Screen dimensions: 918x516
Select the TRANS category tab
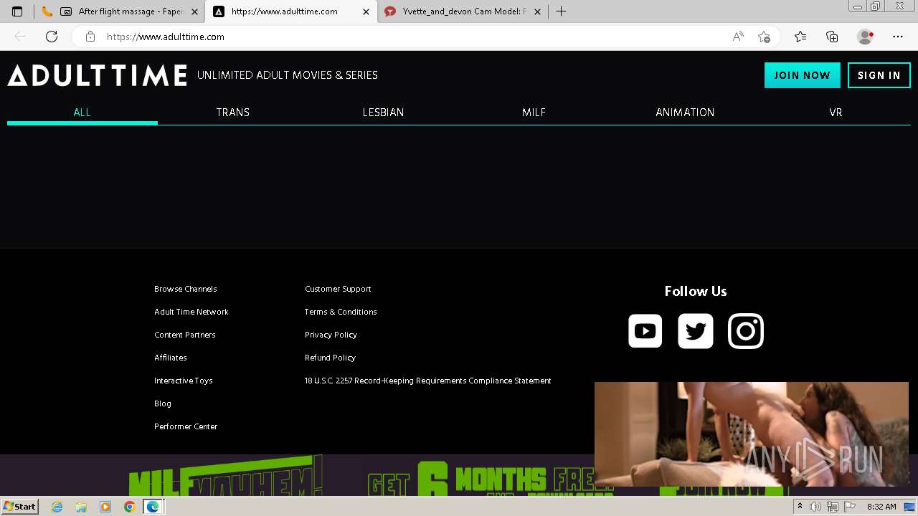[233, 113]
